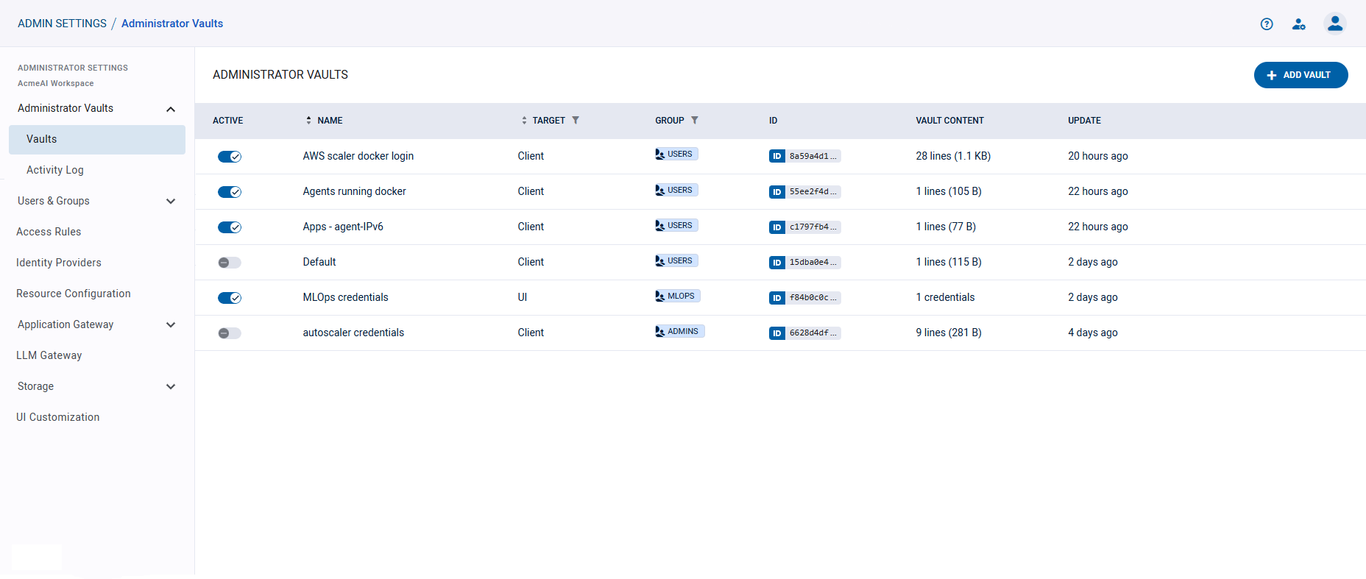This screenshot has height=579, width=1366.
Task: Switch off MLOps credentials vault
Action: click(x=230, y=297)
